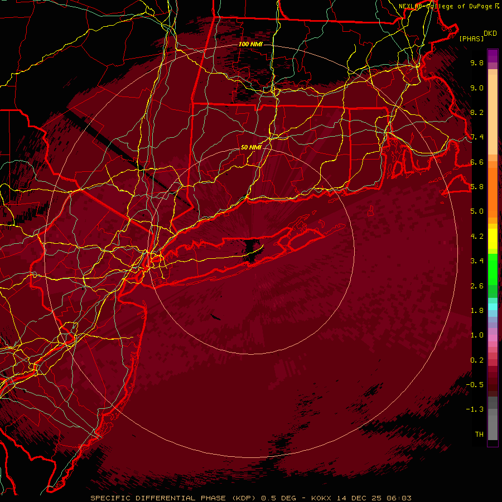Click the TH threshold label
This screenshot has width=502, height=502.
[x=479, y=435]
